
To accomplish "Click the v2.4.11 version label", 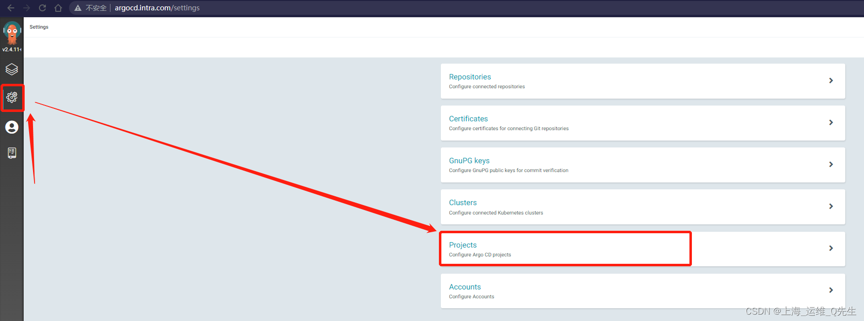I will coord(12,49).
